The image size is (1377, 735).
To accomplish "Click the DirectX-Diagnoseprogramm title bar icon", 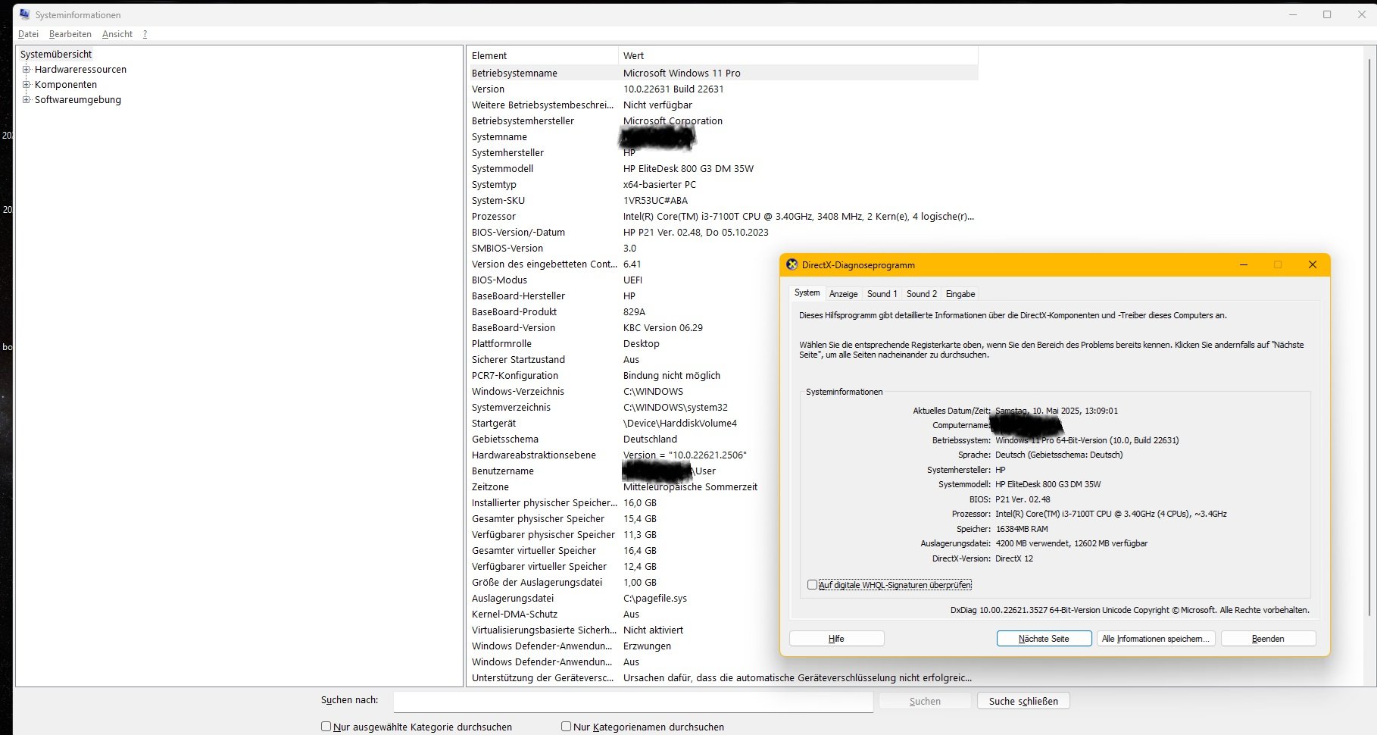I will [792, 264].
